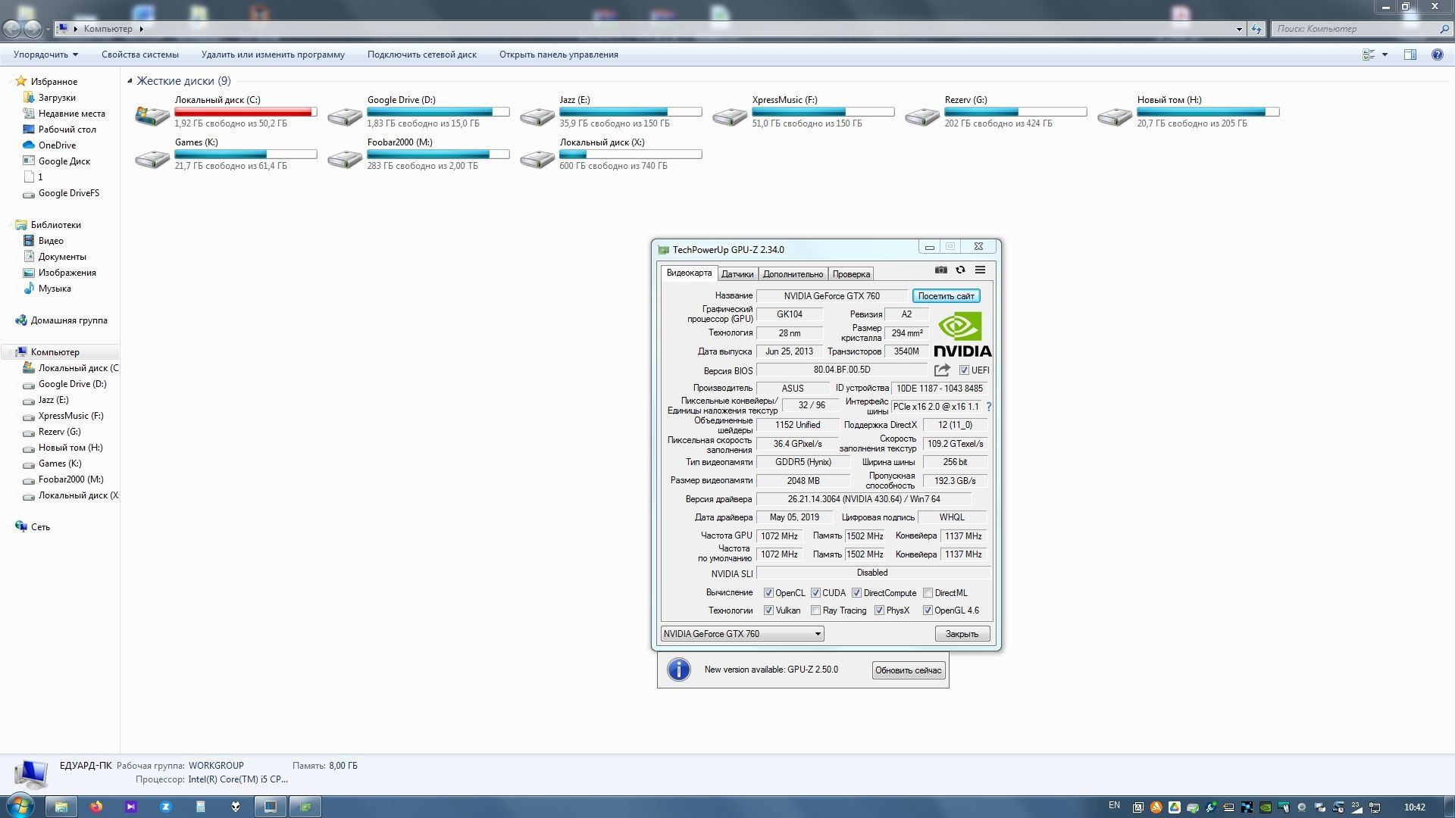Toggle the UEFI checkbox
The width and height of the screenshot is (1455, 818).
pyautogui.click(x=964, y=370)
